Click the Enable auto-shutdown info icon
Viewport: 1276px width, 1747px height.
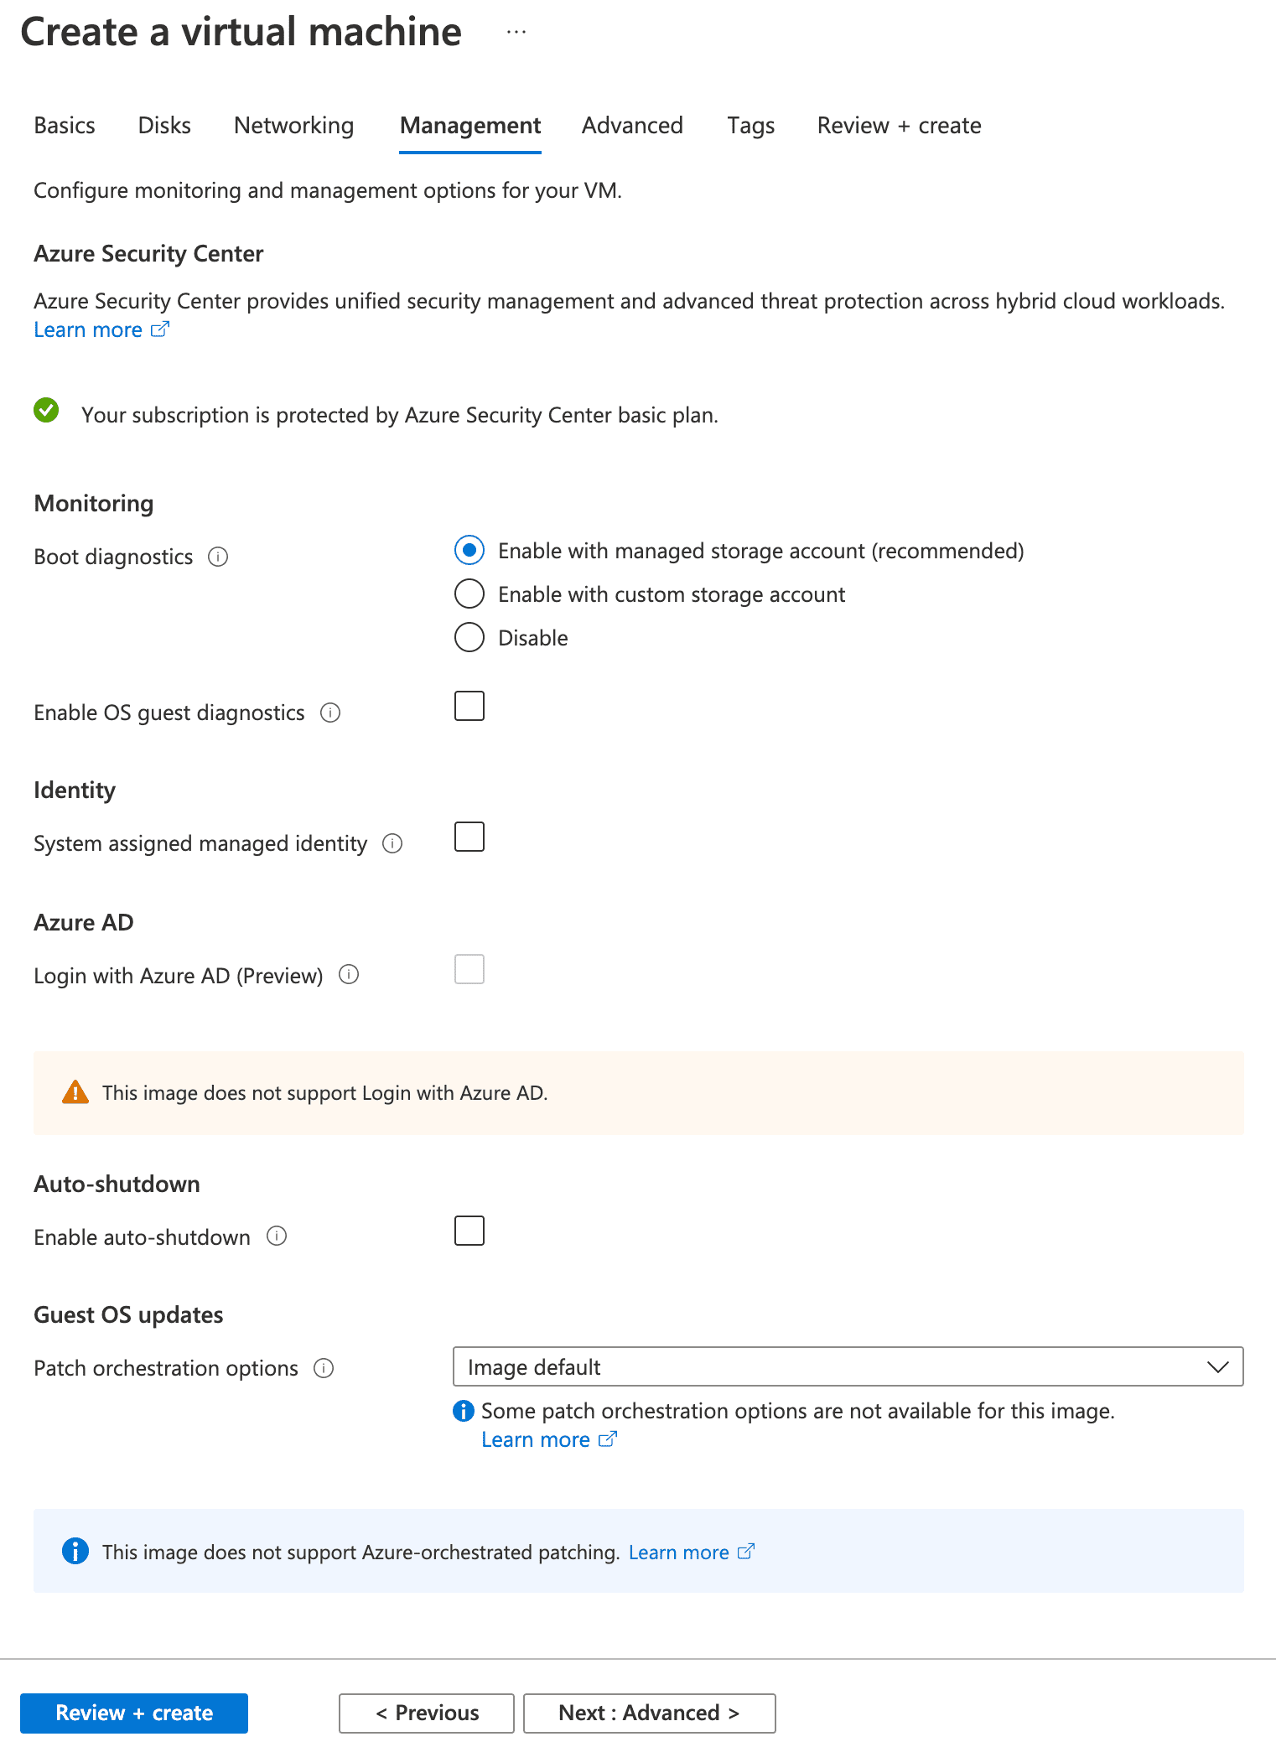(x=278, y=1236)
